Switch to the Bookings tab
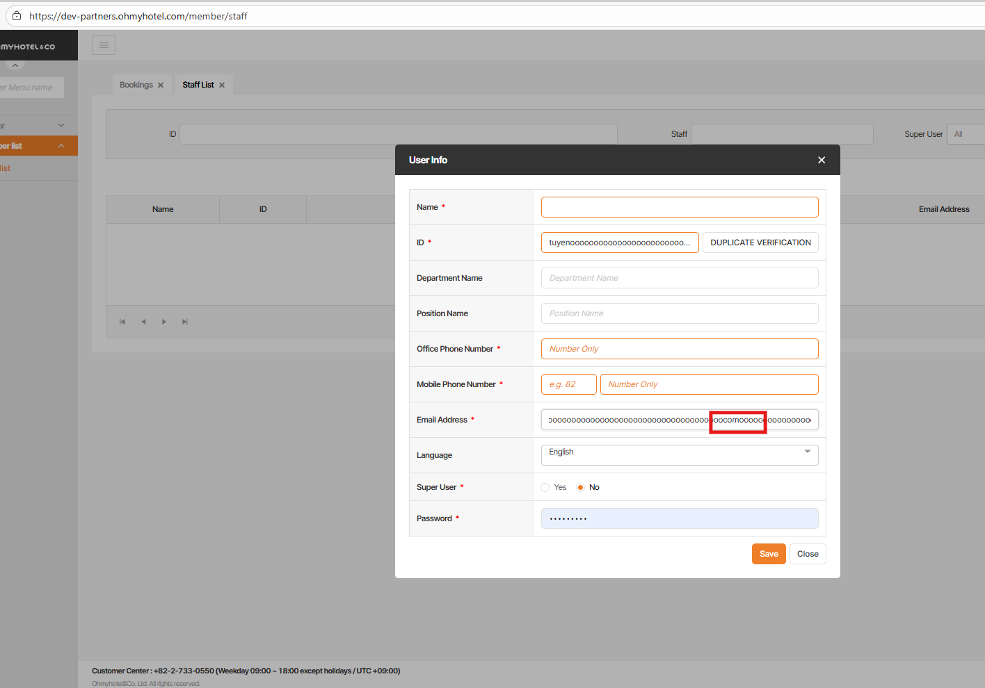This screenshot has height=688, width=985. pos(136,85)
